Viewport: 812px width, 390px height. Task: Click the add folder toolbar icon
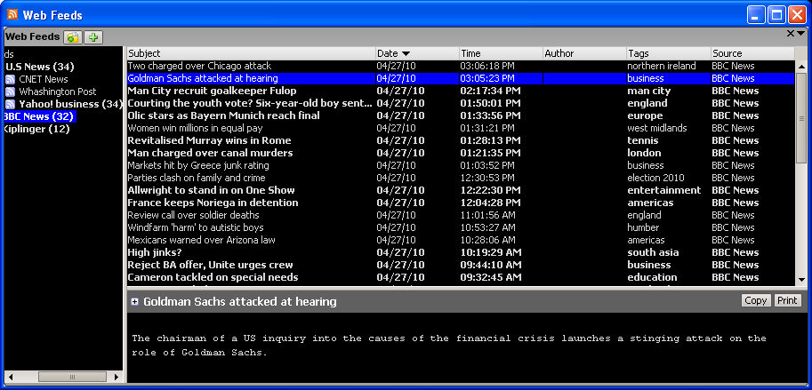pyautogui.click(x=73, y=37)
